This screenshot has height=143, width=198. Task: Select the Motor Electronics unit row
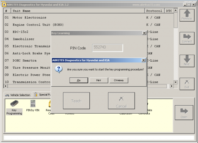pos(89,18)
